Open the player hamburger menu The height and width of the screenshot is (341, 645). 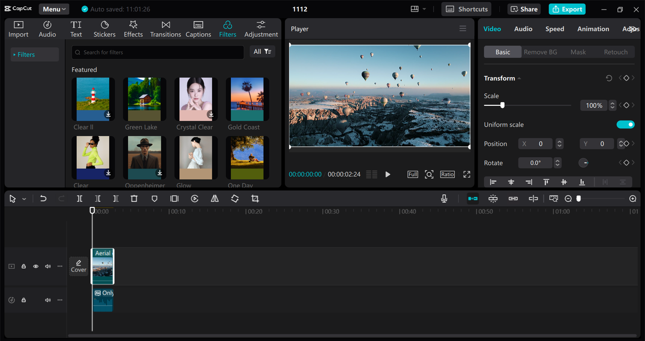pyautogui.click(x=463, y=29)
